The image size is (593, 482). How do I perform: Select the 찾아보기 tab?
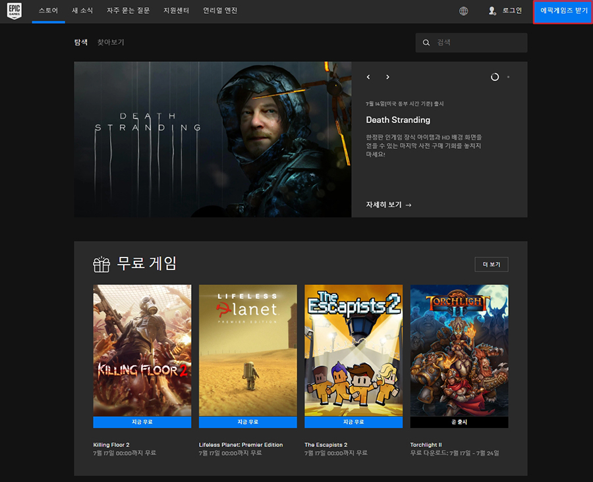[x=111, y=42]
